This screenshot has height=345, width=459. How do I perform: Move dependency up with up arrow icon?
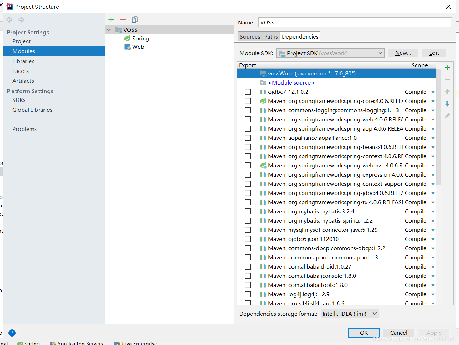coord(447,92)
